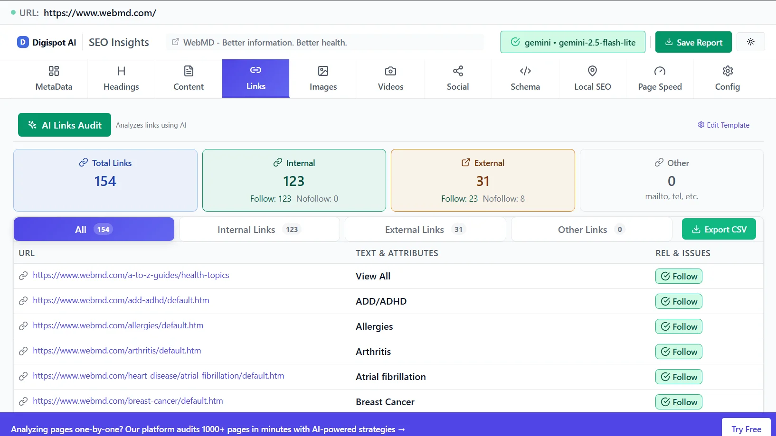
Task: Select the Internal links summary card
Action: 294,180
